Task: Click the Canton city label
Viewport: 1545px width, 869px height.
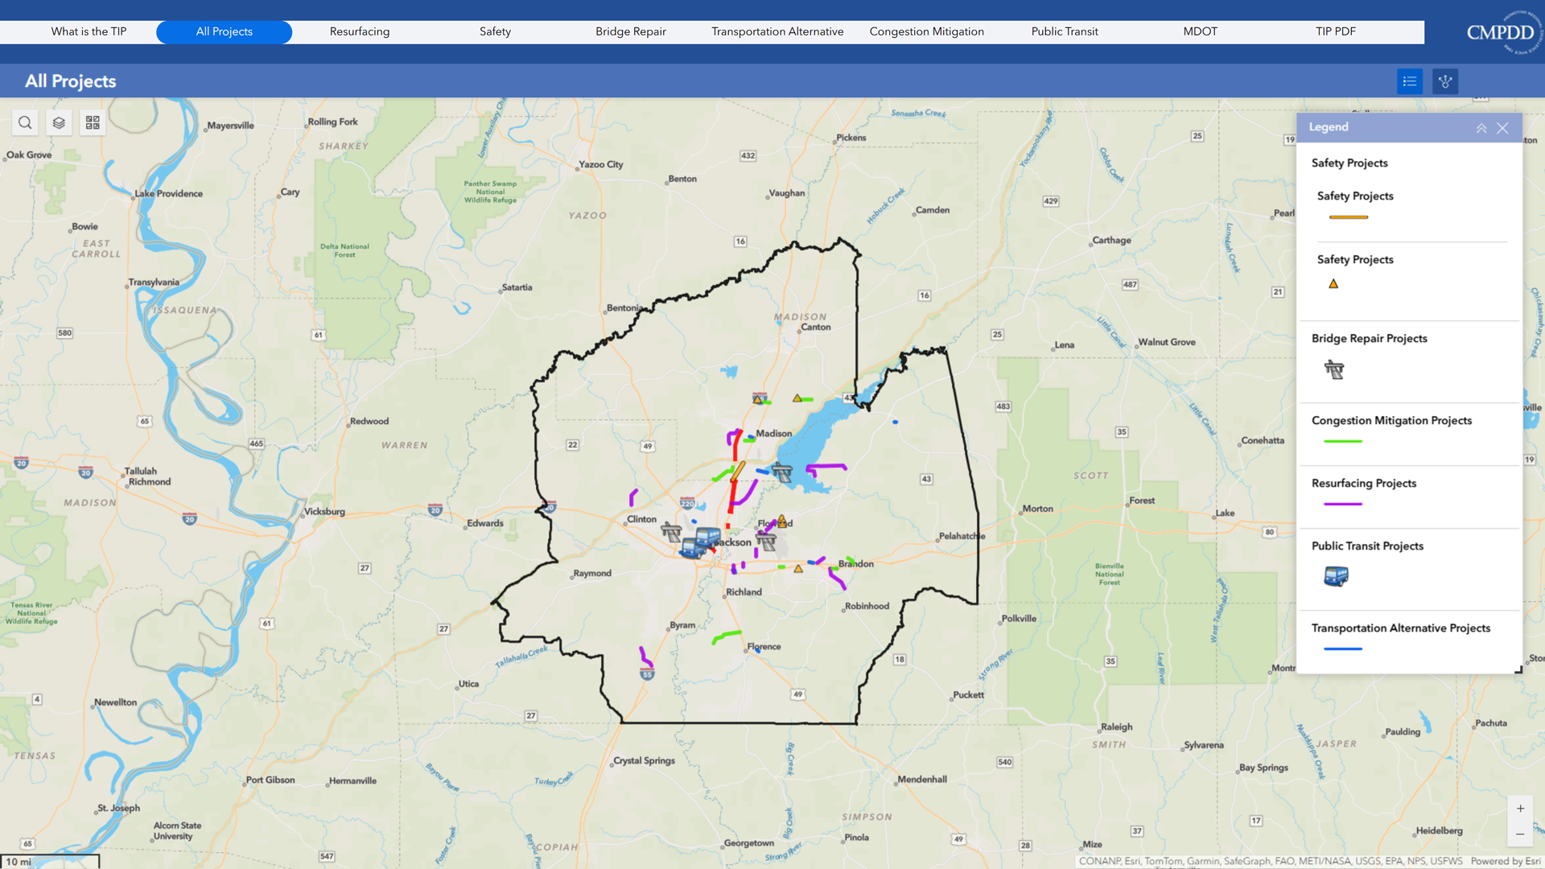Action: click(x=816, y=327)
